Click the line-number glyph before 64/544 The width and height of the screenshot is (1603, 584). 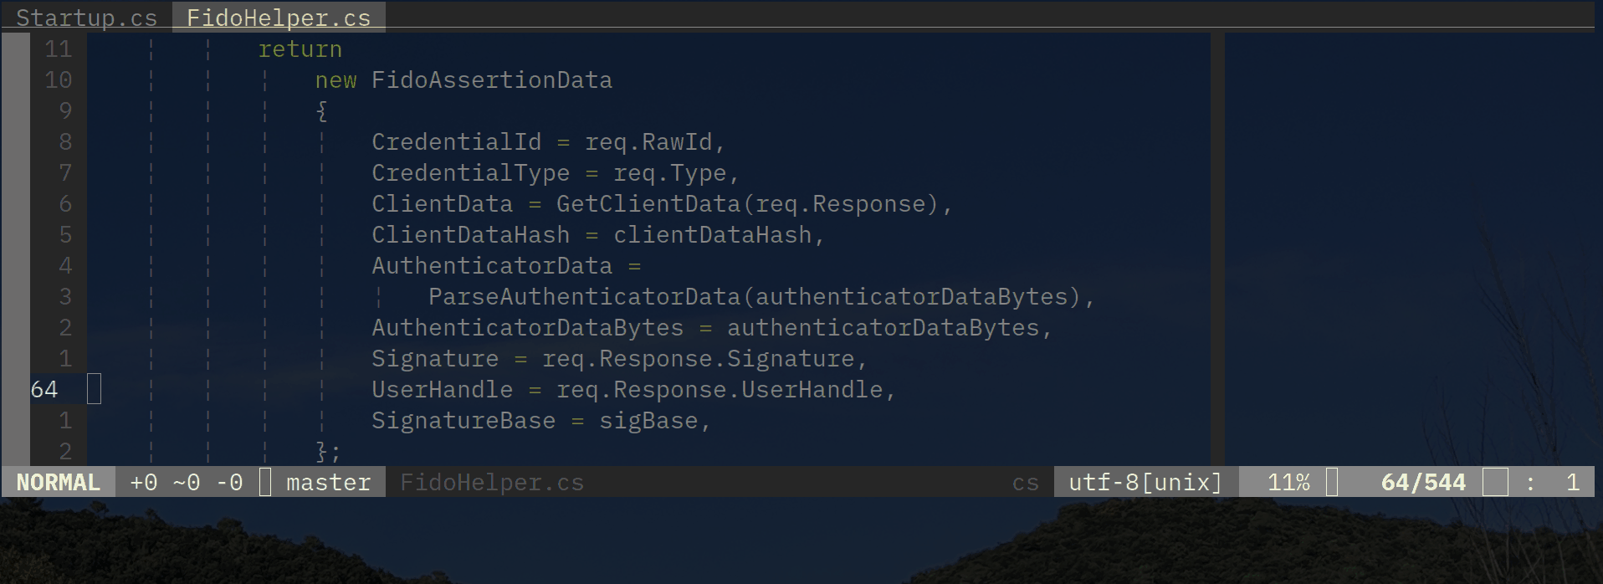click(1332, 483)
